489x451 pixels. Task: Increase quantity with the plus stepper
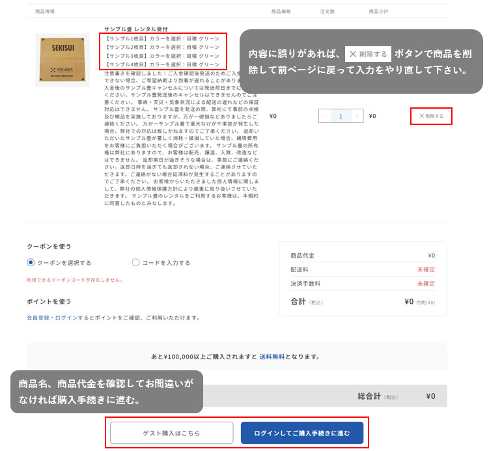(357, 116)
